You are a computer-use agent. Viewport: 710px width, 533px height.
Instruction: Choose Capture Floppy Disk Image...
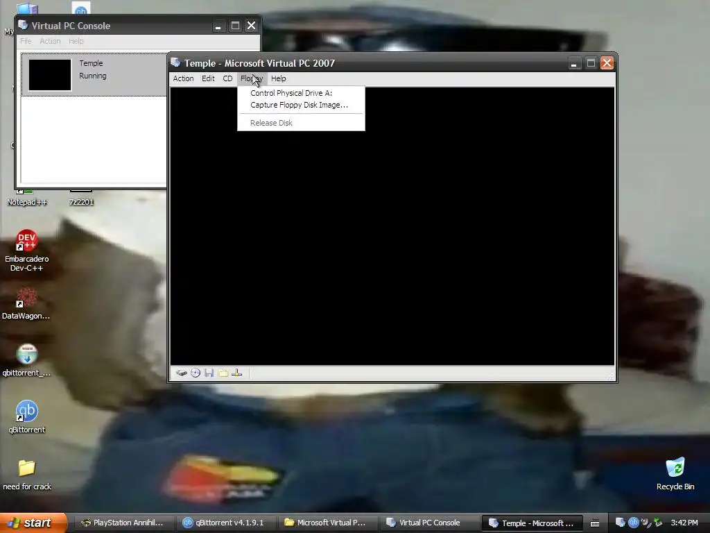(301, 105)
